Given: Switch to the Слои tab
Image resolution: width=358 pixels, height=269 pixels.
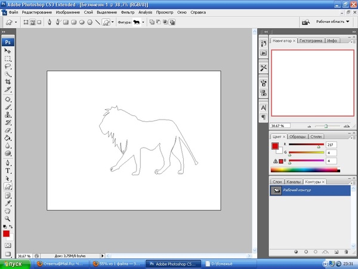Looking at the screenshot, I should [277, 181].
